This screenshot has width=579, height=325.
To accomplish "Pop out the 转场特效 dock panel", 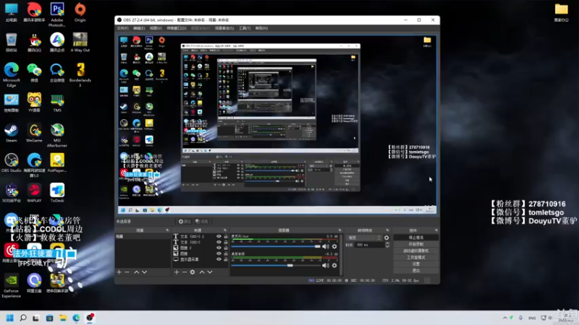I will pyautogui.click(x=387, y=230).
